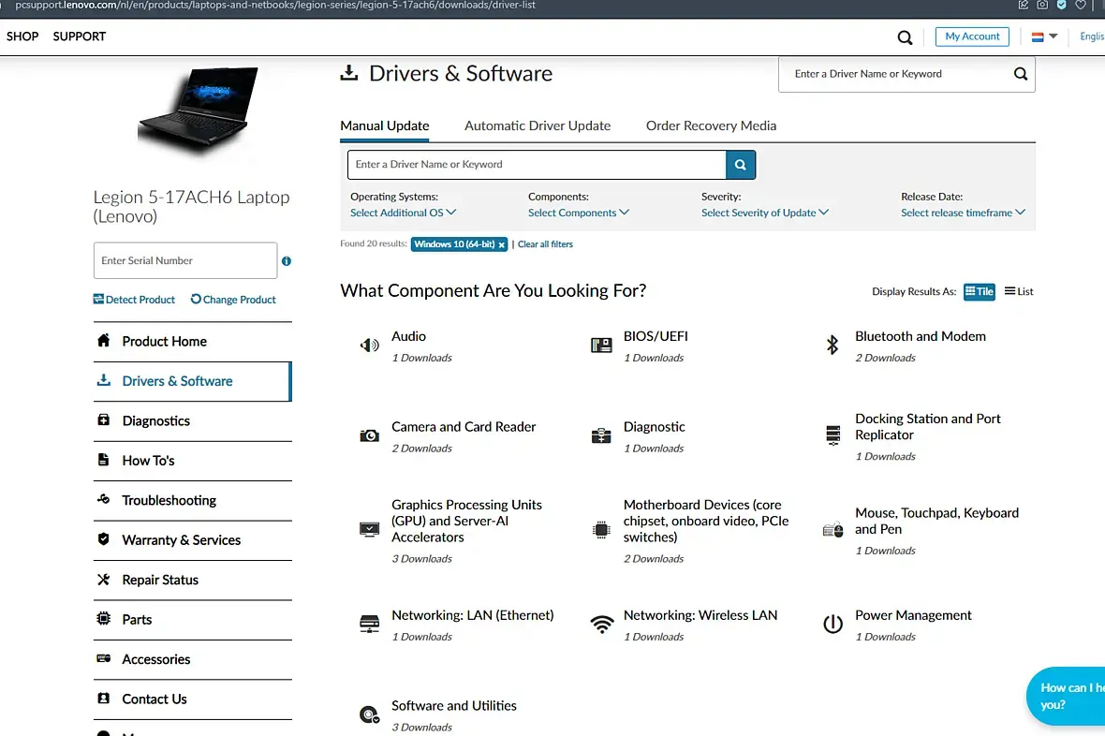Open the How can I help chat bubble

1066,697
